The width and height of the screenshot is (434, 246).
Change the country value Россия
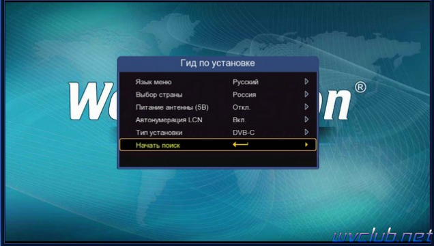(x=244, y=95)
